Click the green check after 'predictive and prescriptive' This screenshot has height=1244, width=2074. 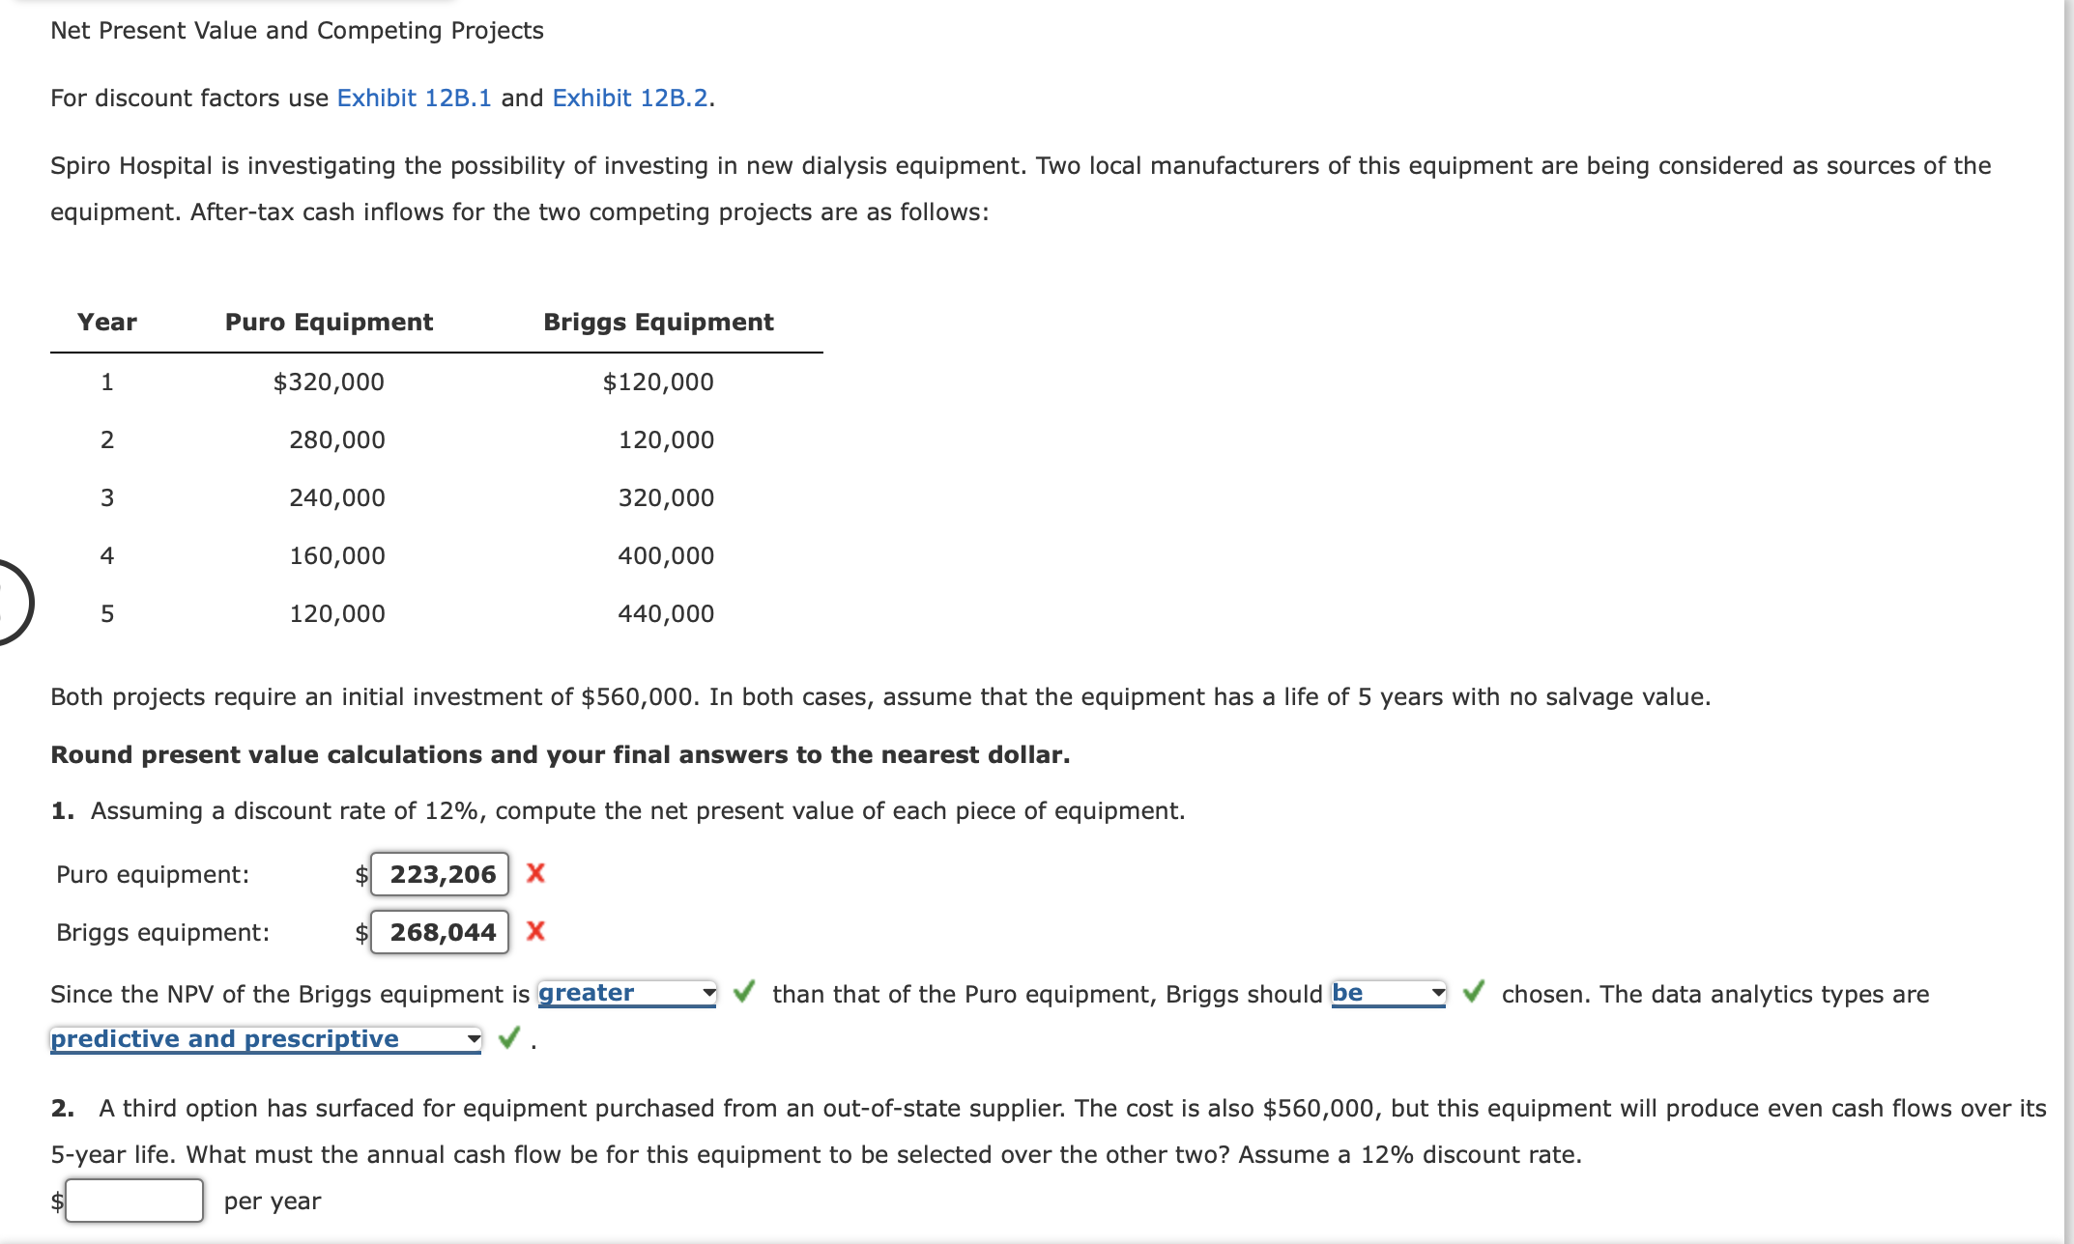(x=507, y=1038)
